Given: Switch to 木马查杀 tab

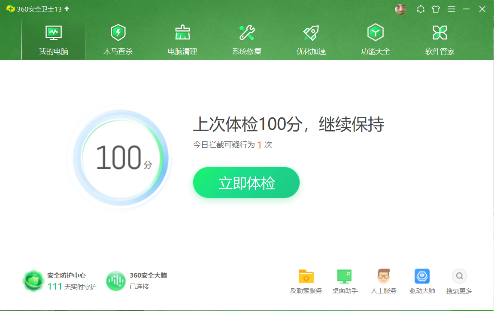Looking at the screenshot, I should (x=118, y=39).
